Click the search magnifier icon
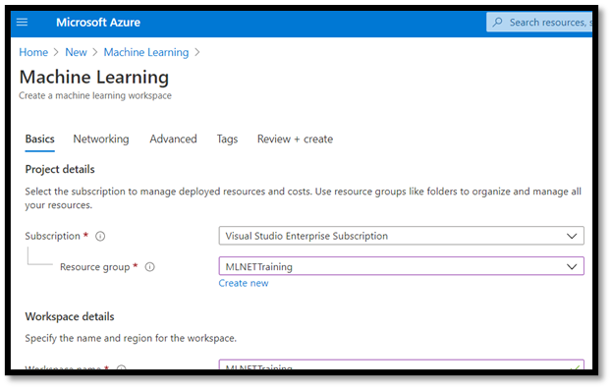 click(x=497, y=22)
